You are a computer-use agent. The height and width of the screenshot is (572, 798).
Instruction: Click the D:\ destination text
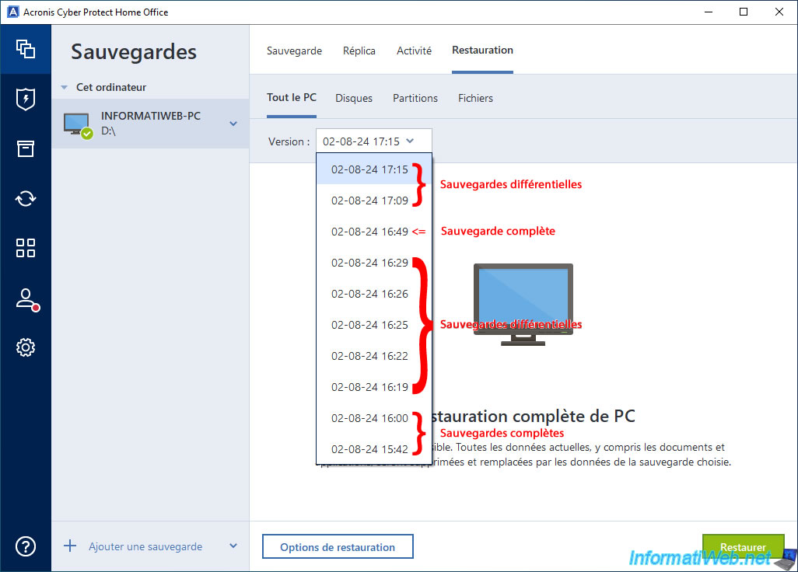tap(108, 131)
